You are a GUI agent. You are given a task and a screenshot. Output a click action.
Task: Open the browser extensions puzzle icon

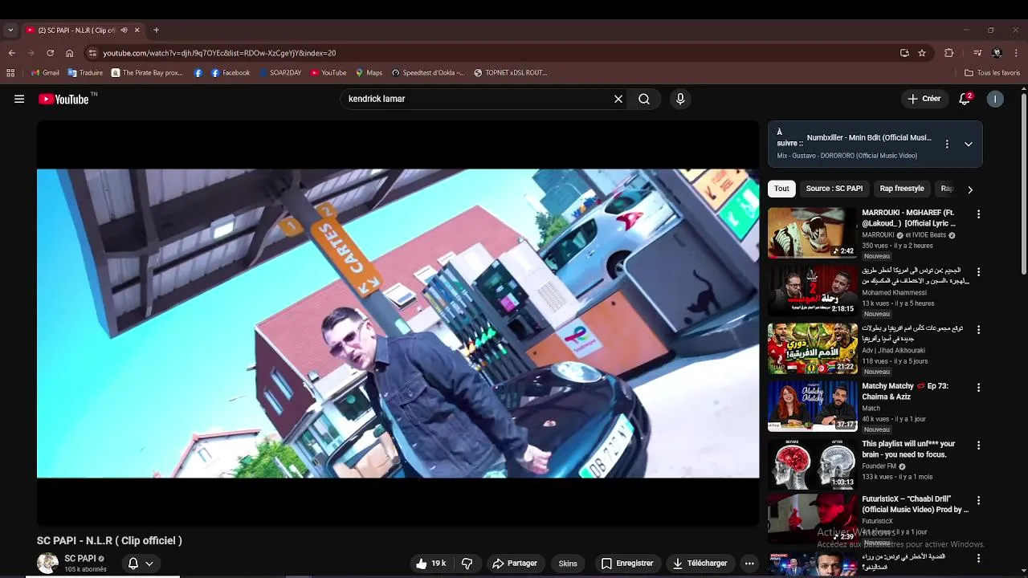[949, 53]
